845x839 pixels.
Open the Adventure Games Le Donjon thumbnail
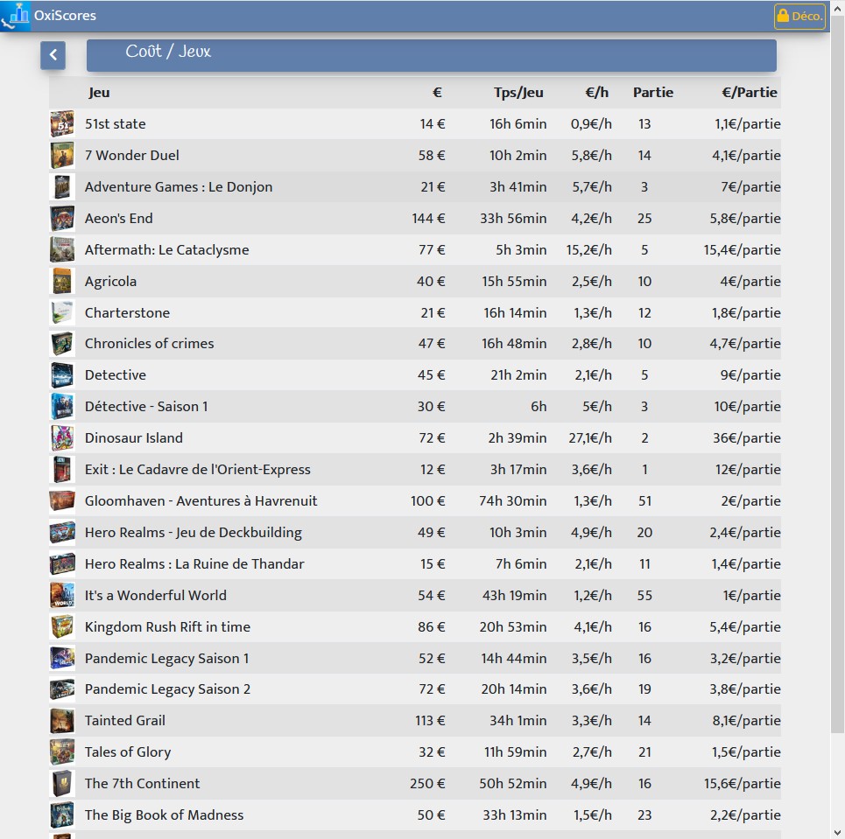pyautogui.click(x=62, y=187)
